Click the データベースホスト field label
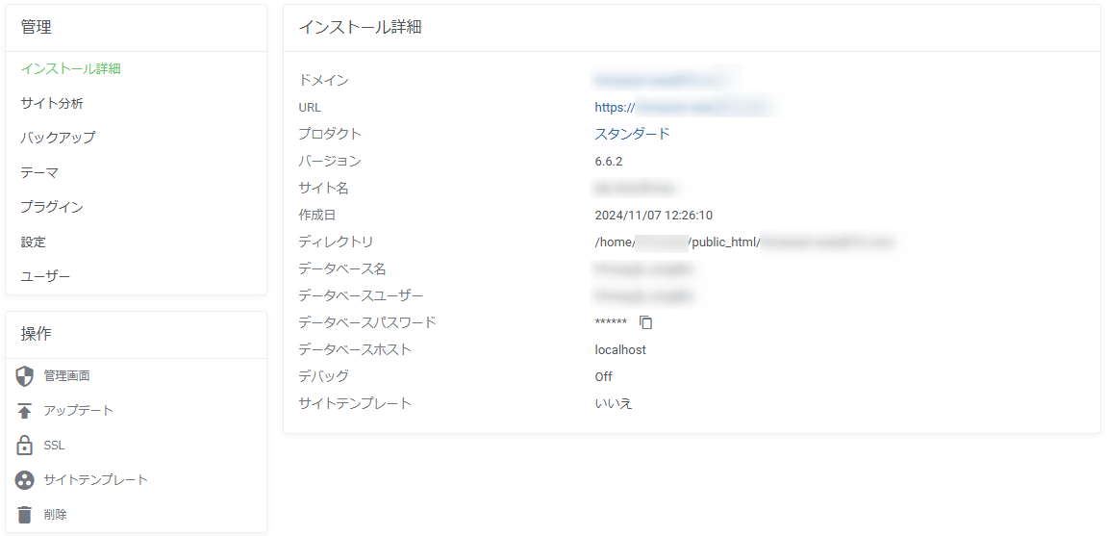The height and width of the screenshot is (536, 1107). (x=354, y=349)
